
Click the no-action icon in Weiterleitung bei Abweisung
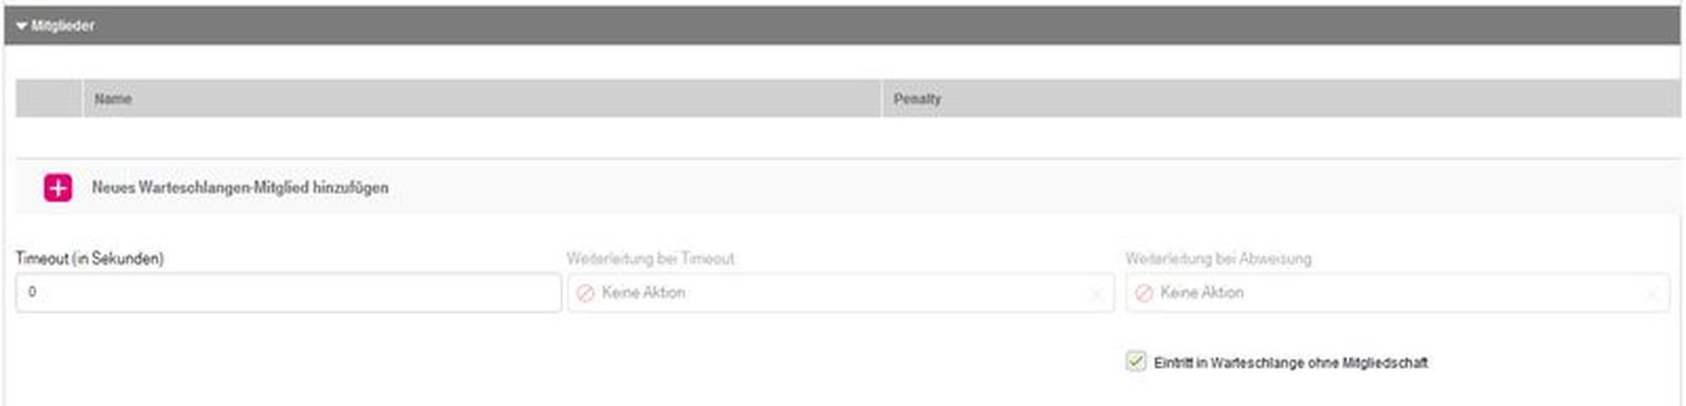pyautogui.click(x=1144, y=293)
